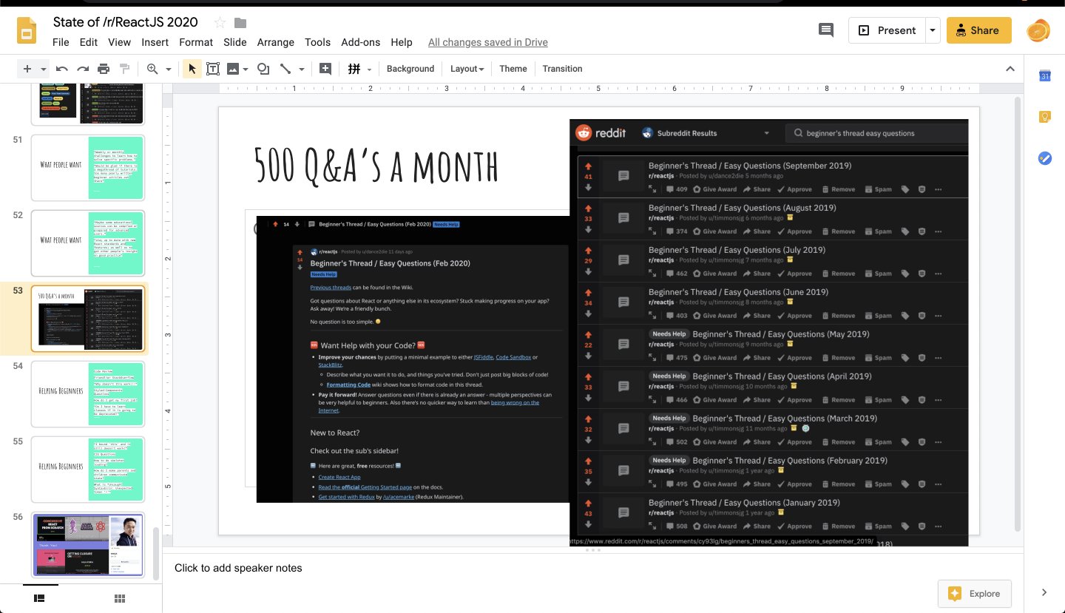The image size is (1065, 613).
Task: Click the Feb 2020 thread screenshot image
Action: click(x=413, y=359)
